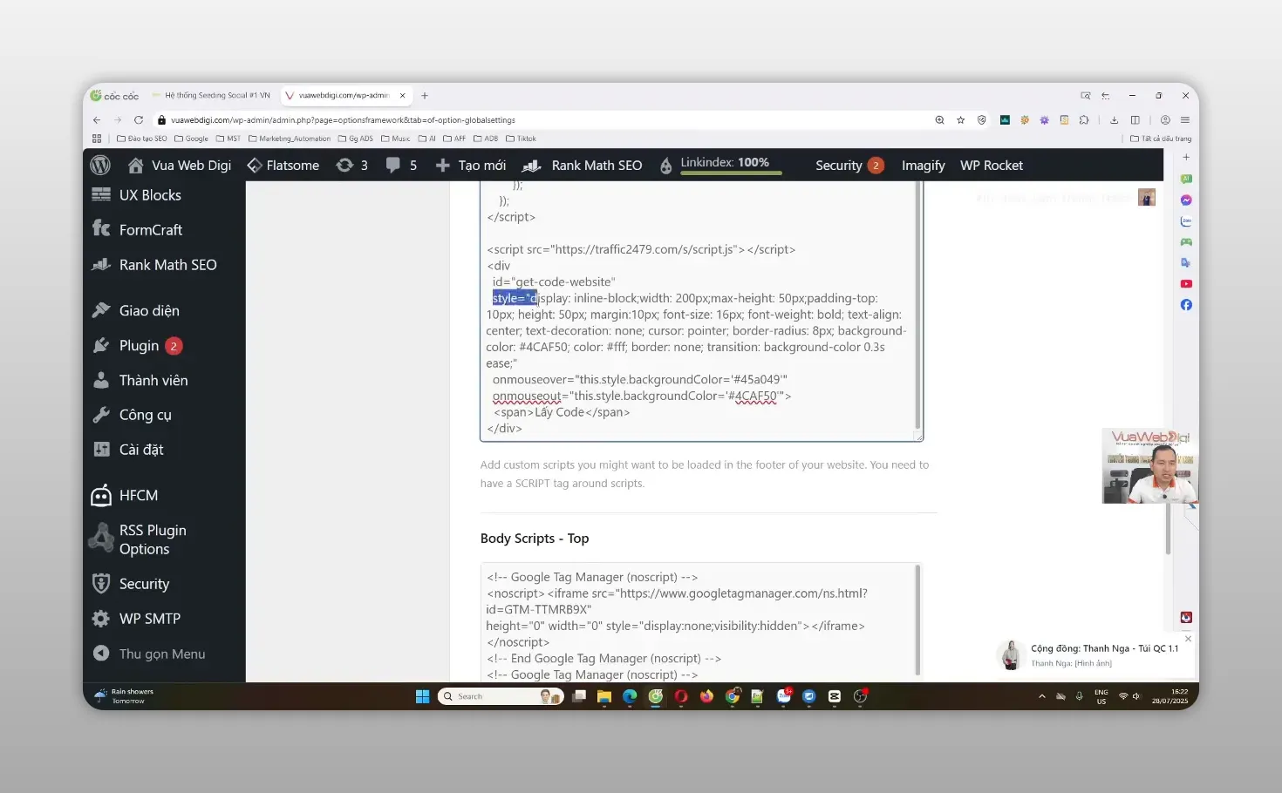Switch to Hệ thống Seeding Social tab
Image resolution: width=1282 pixels, height=793 pixels.
pos(213,96)
